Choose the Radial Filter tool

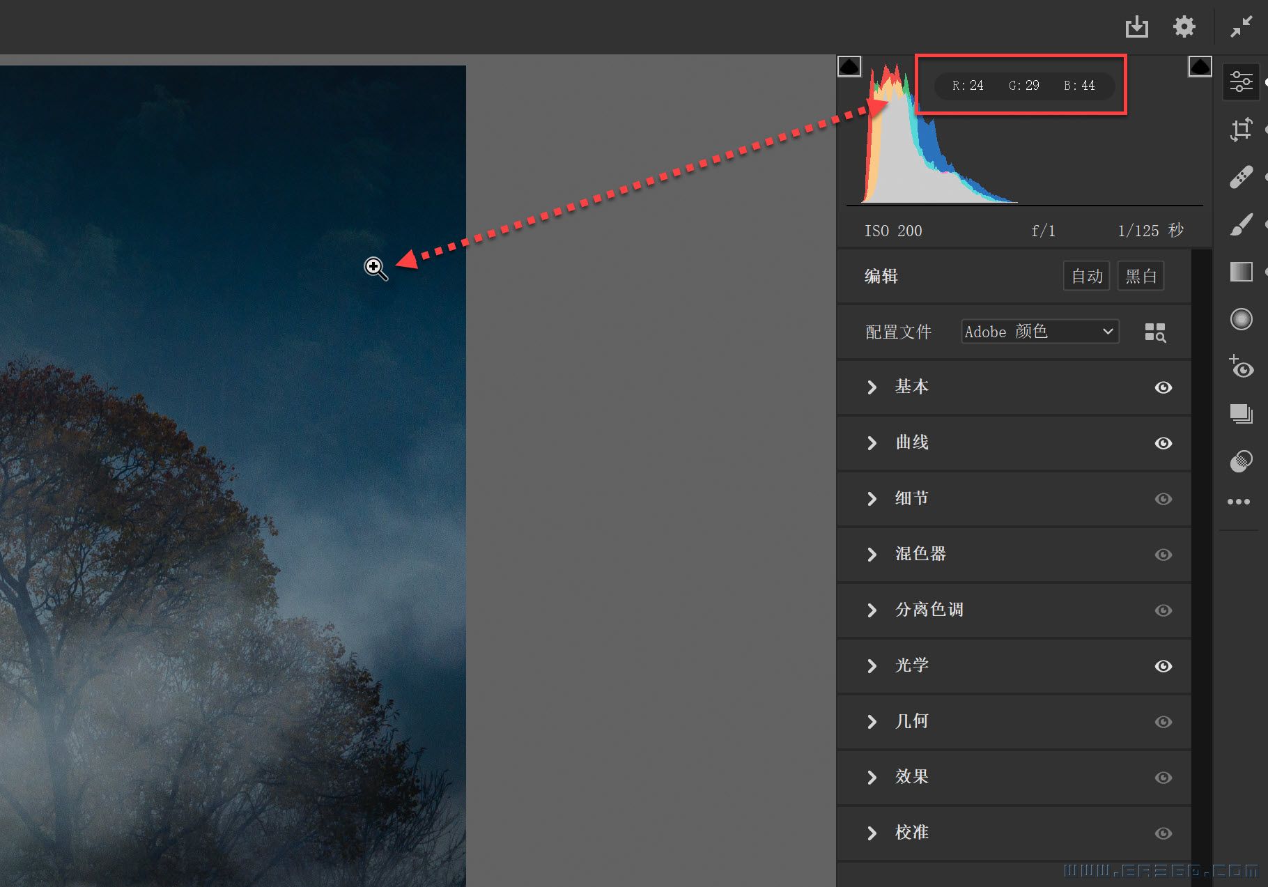click(x=1241, y=319)
